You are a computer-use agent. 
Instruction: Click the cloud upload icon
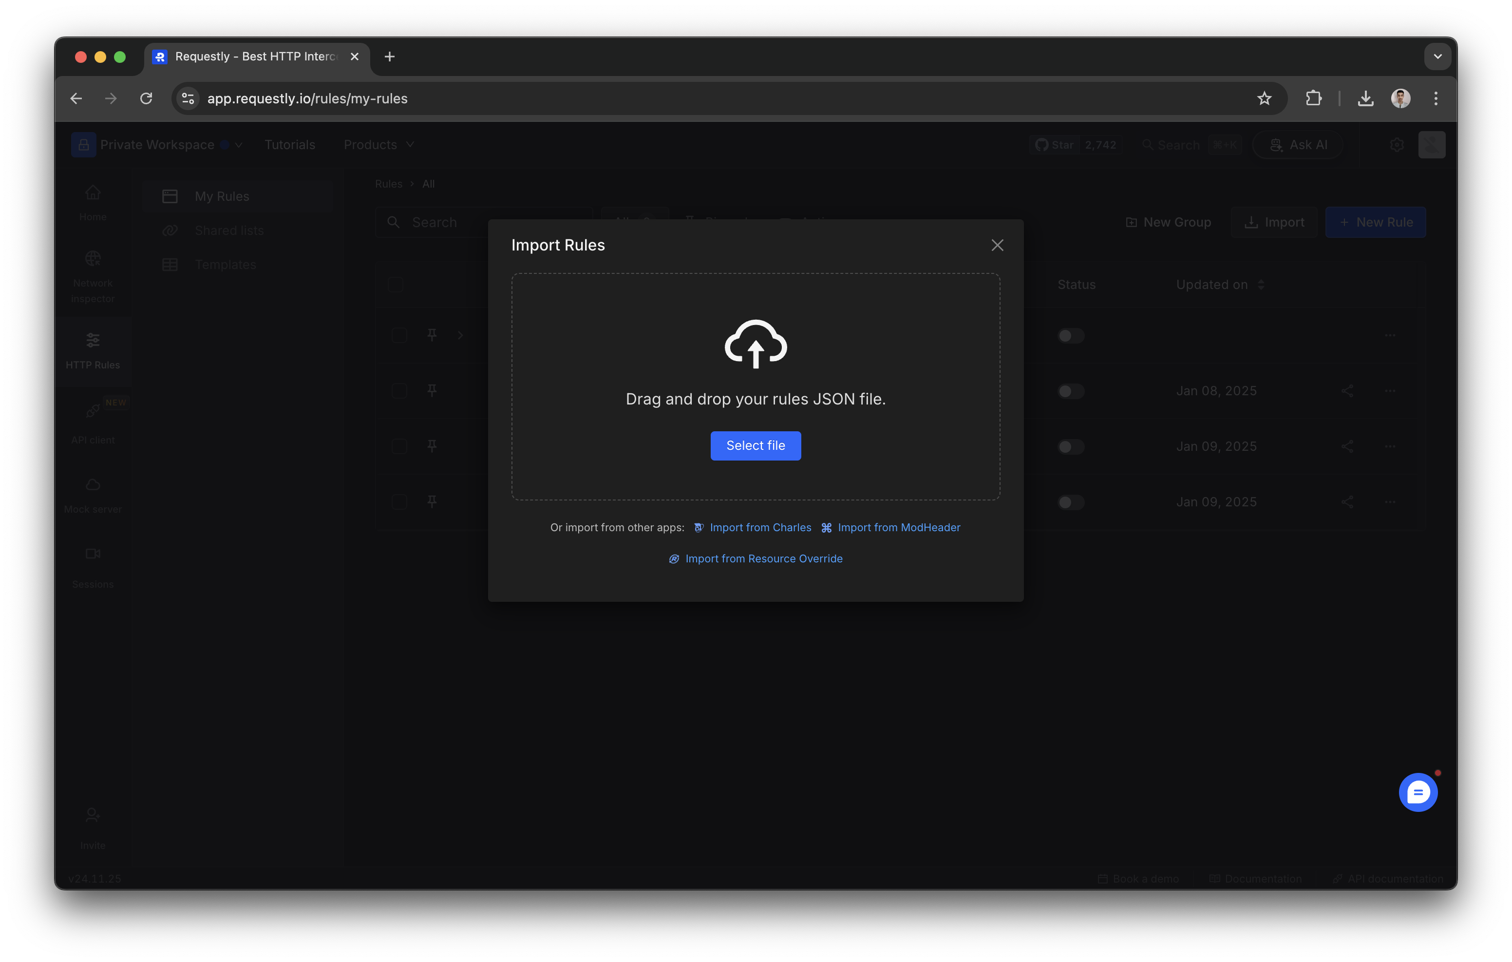click(x=756, y=344)
